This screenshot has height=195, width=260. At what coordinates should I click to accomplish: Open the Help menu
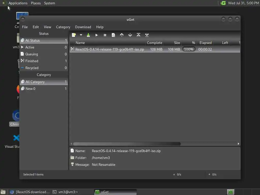click(x=100, y=27)
